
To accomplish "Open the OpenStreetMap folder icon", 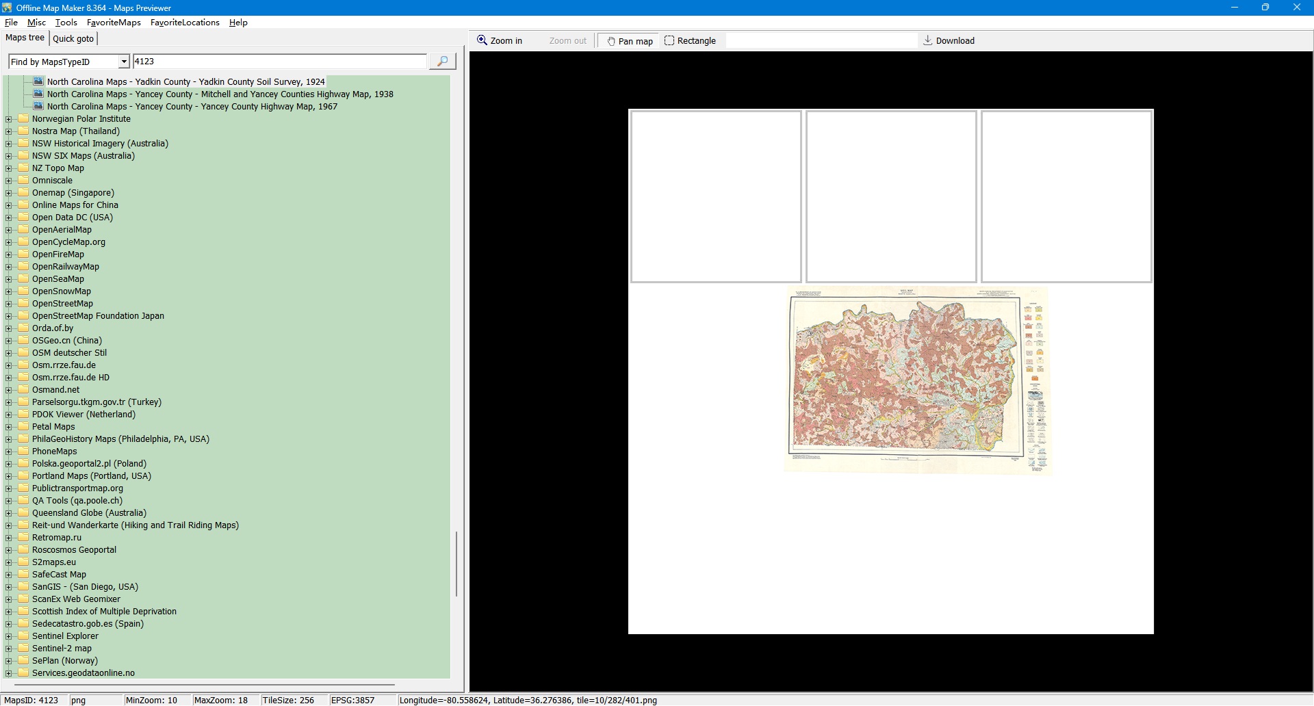I will 24,304.
